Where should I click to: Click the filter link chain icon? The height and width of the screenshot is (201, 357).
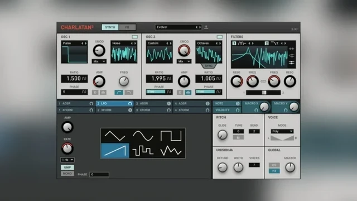(263, 82)
